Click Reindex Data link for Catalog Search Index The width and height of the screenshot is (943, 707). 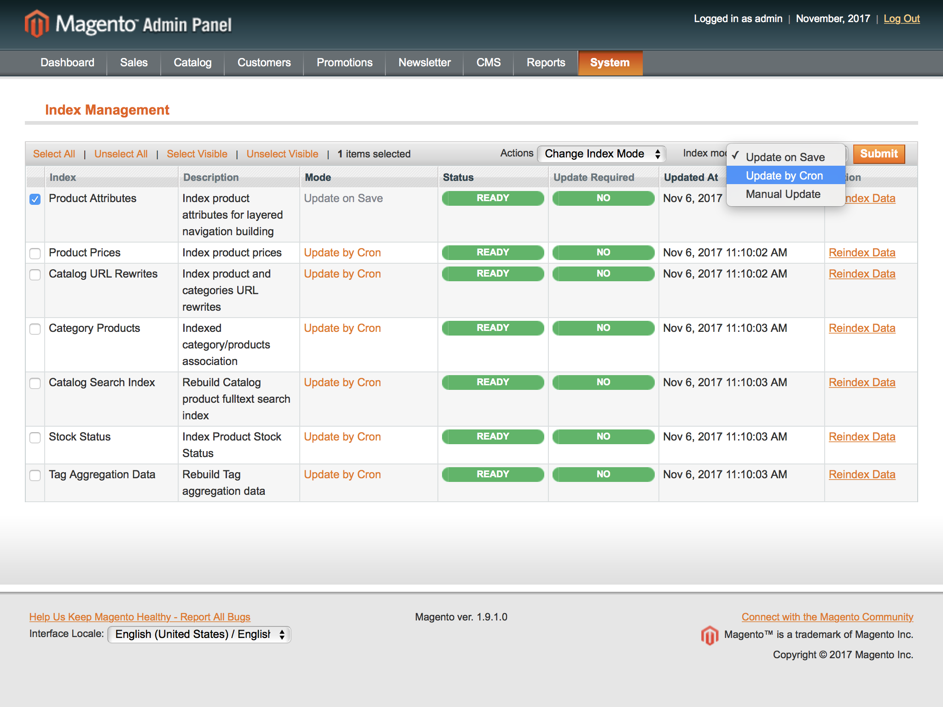click(x=862, y=382)
